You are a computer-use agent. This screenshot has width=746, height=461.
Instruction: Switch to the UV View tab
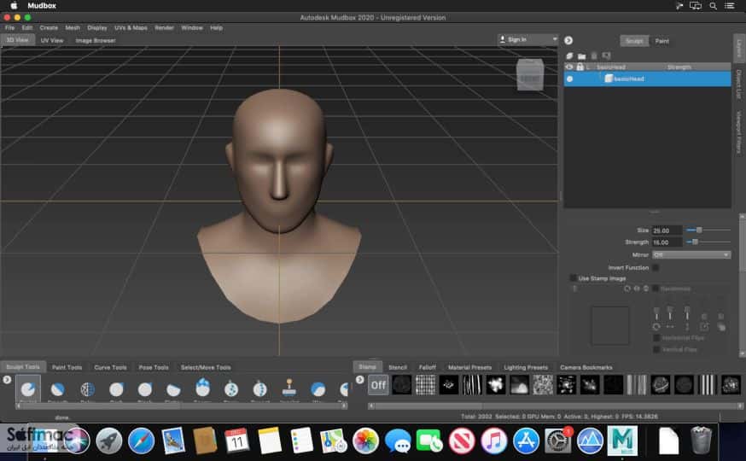click(52, 40)
